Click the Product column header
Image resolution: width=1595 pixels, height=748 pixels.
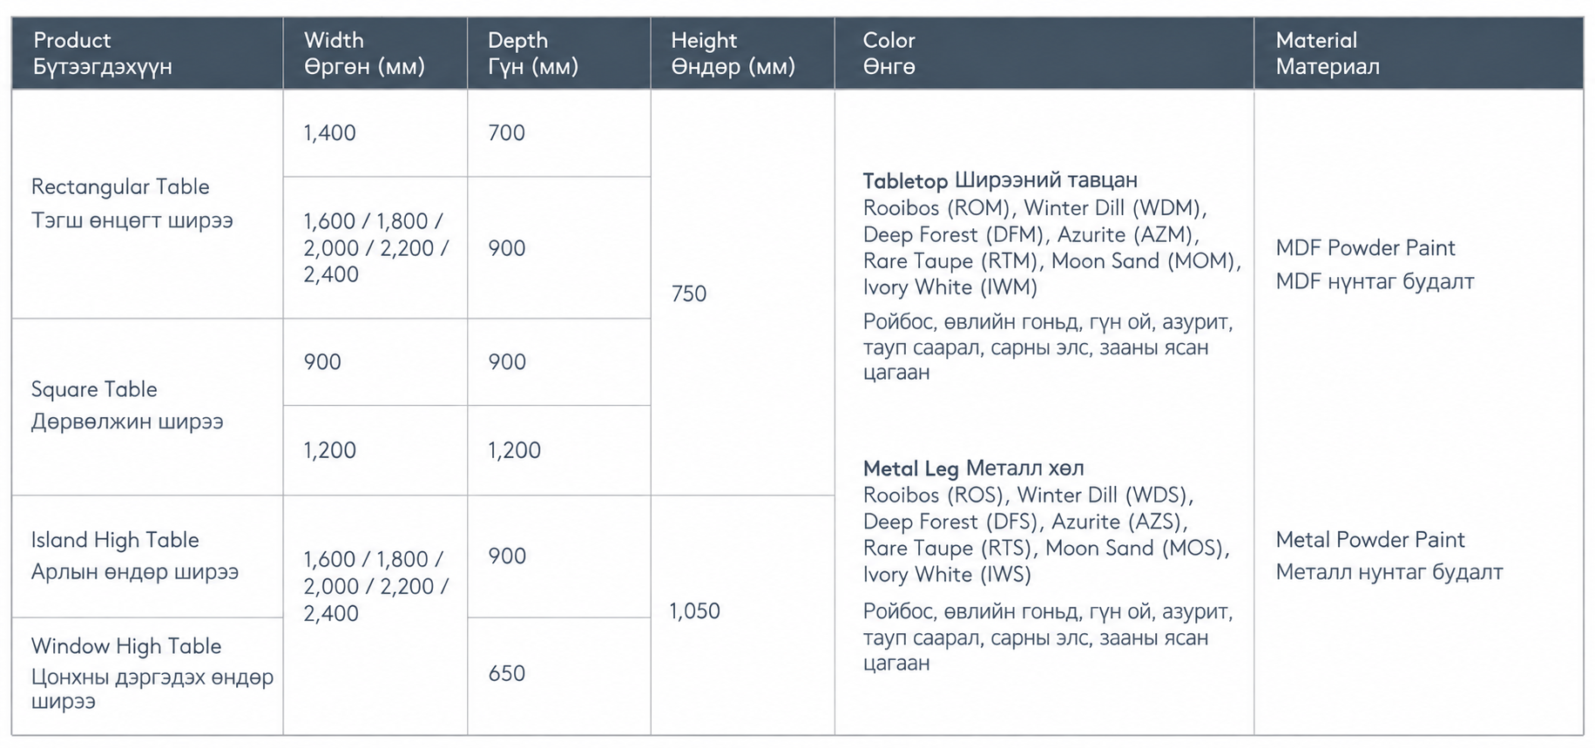point(147,53)
